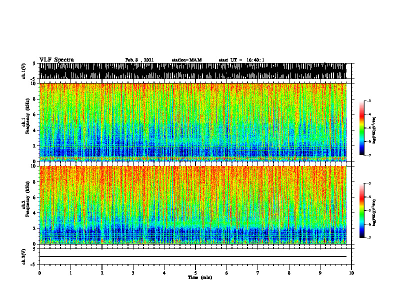
Task: Select the "Feb. 8, 2021" date text
Action: pos(139,60)
